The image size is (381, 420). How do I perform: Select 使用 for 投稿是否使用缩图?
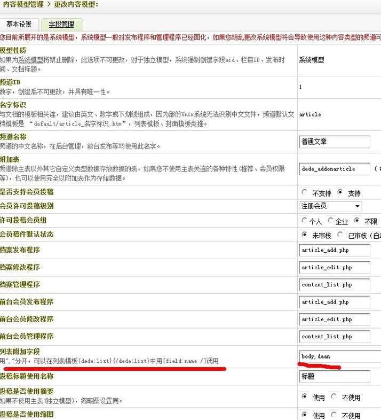click(305, 415)
